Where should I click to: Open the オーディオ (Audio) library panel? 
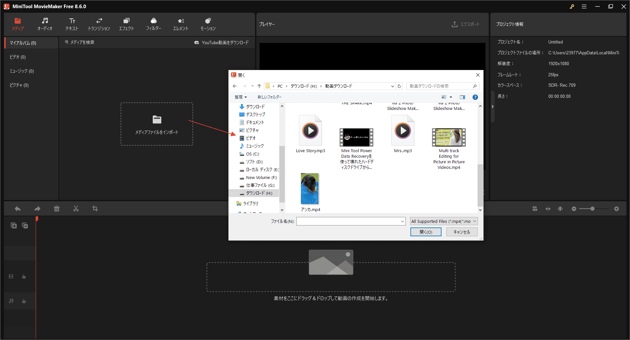[x=45, y=24]
